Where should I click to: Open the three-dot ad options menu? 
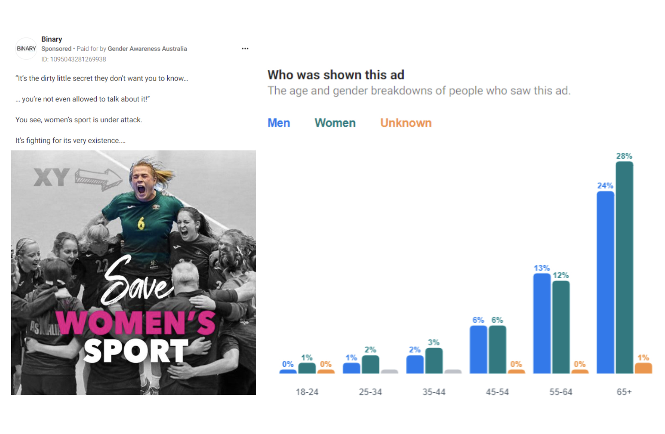pyautogui.click(x=245, y=48)
